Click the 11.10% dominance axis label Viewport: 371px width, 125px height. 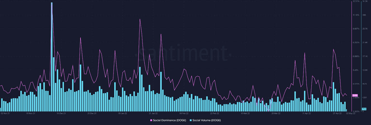pyautogui.click(x=356, y=15)
